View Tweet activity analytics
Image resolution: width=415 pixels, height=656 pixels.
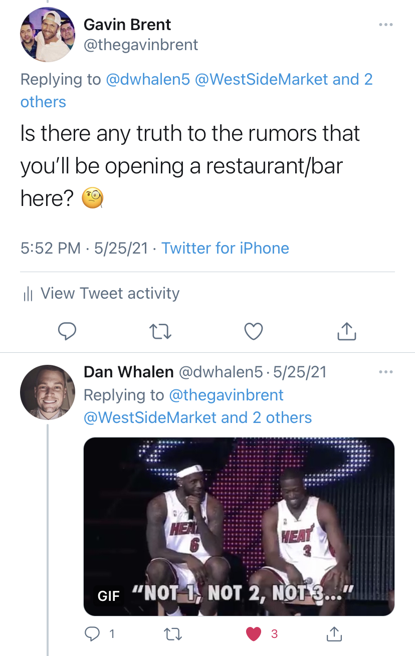point(101,293)
